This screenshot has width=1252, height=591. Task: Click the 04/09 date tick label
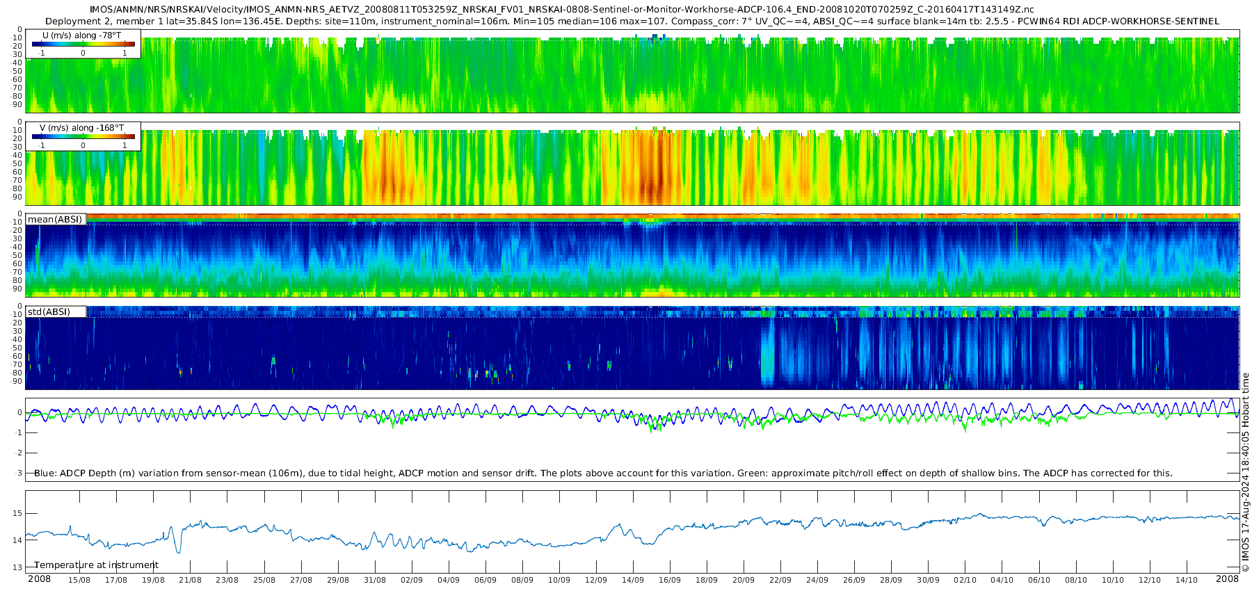pos(448,580)
